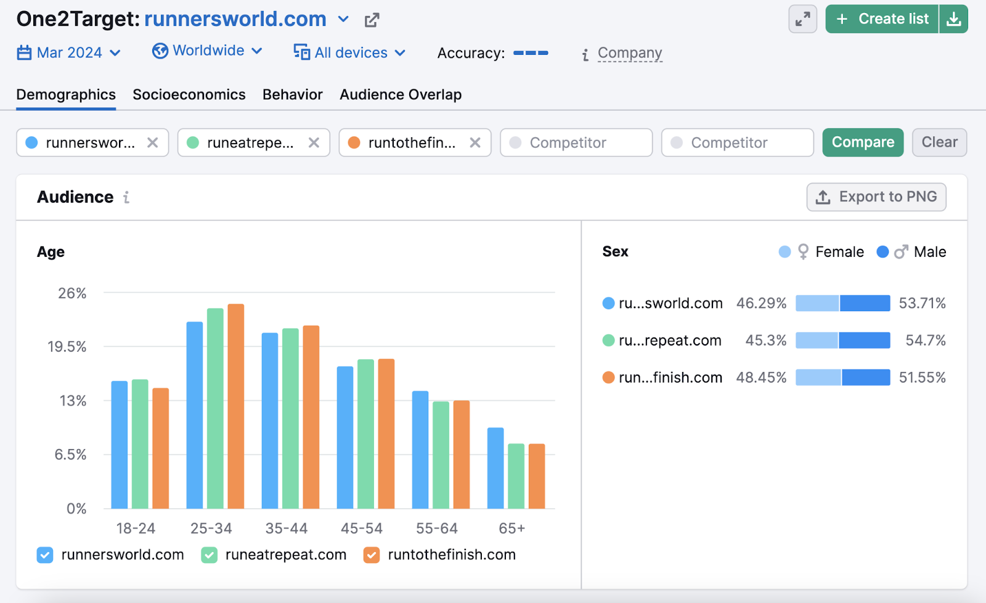Click the Create list button
The width and height of the screenshot is (986, 603).
[x=882, y=19]
